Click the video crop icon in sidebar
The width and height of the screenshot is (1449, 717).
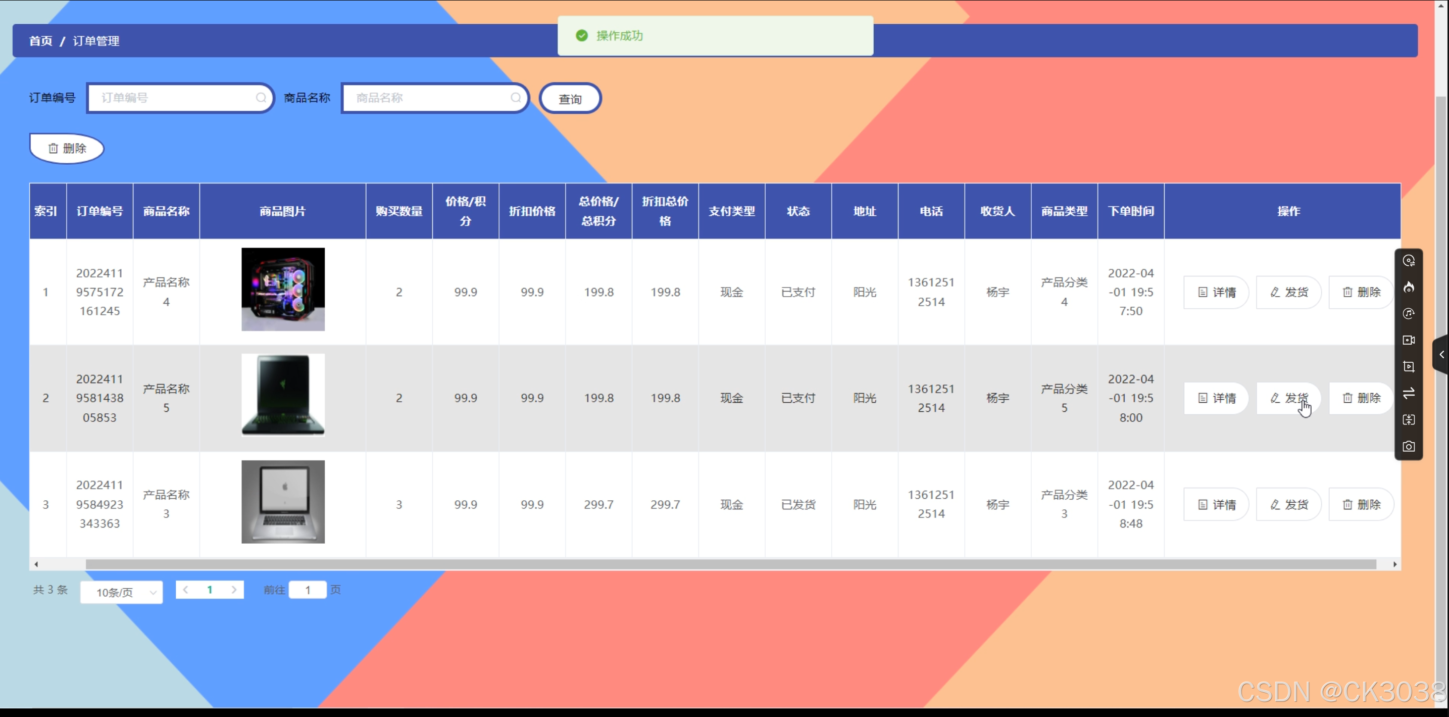[1409, 367]
